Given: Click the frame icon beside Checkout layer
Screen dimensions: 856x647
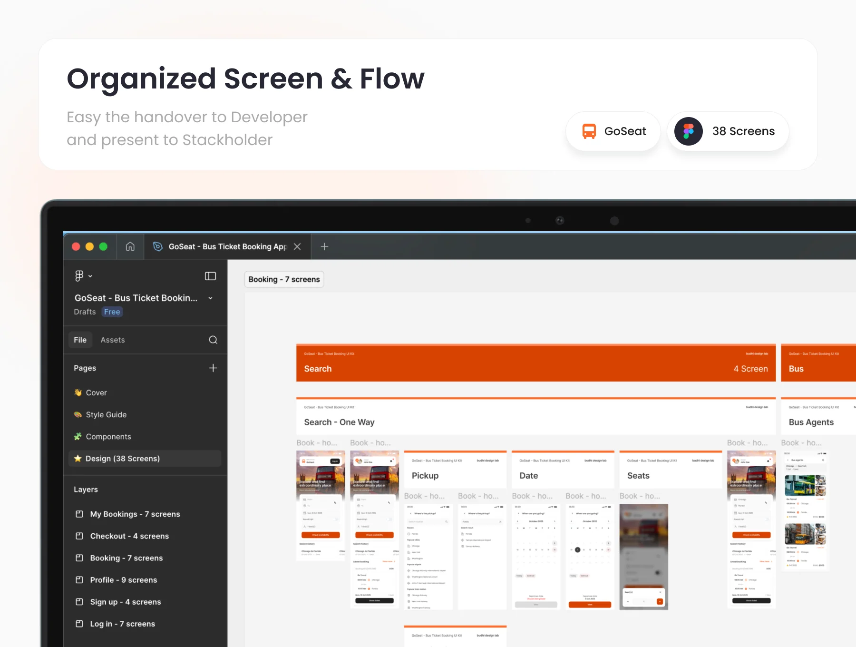Looking at the screenshot, I should coord(79,536).
